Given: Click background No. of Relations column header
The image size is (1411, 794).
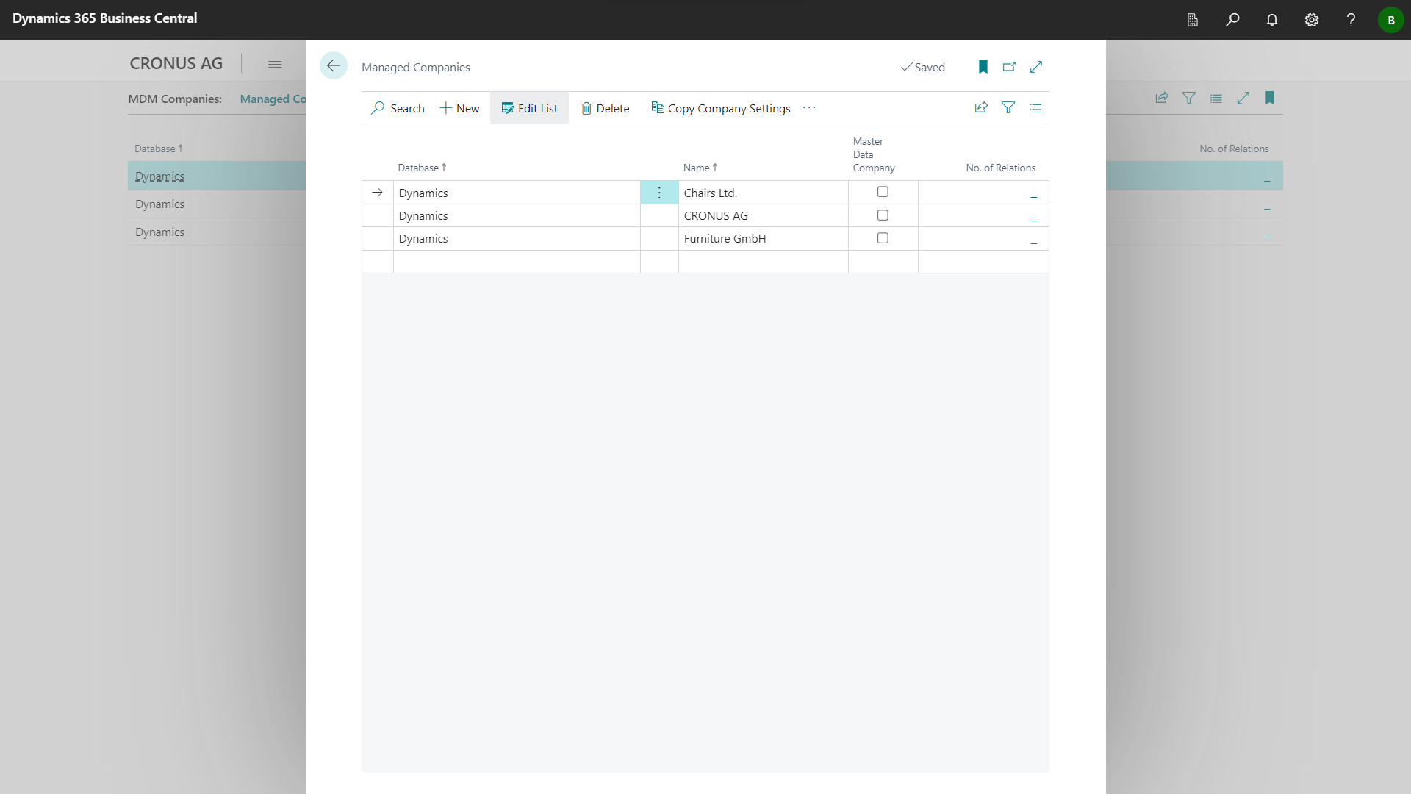Looking at the screenshot, I should [x=1234, y=149].
